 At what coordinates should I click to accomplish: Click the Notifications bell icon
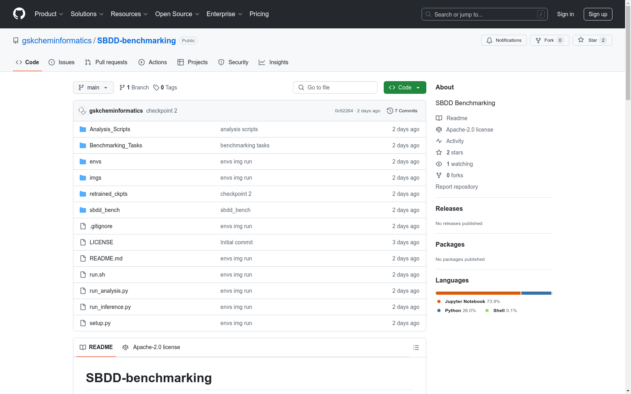[489, 40]
